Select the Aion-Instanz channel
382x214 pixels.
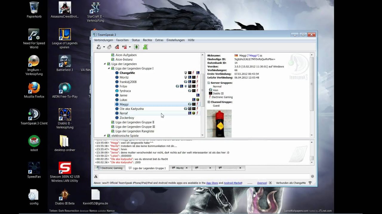tap(124, 59)
